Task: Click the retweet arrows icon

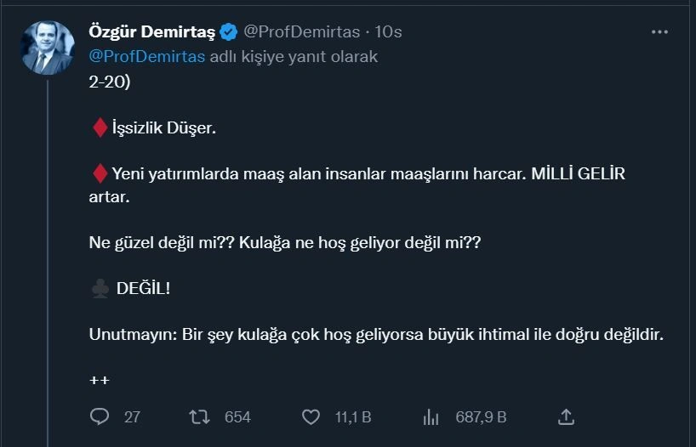Action: coord(197,416)
